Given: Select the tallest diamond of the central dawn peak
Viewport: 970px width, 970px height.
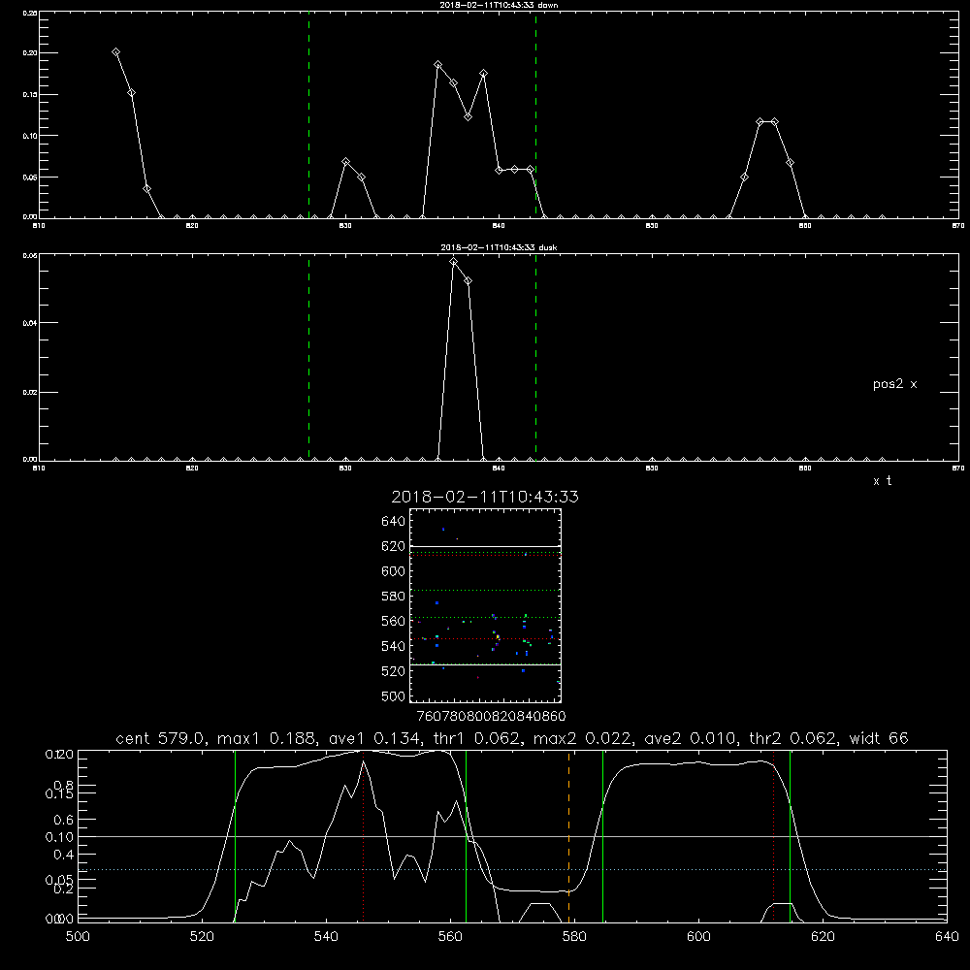Looking at the screenshot, I should click(438, 64).
